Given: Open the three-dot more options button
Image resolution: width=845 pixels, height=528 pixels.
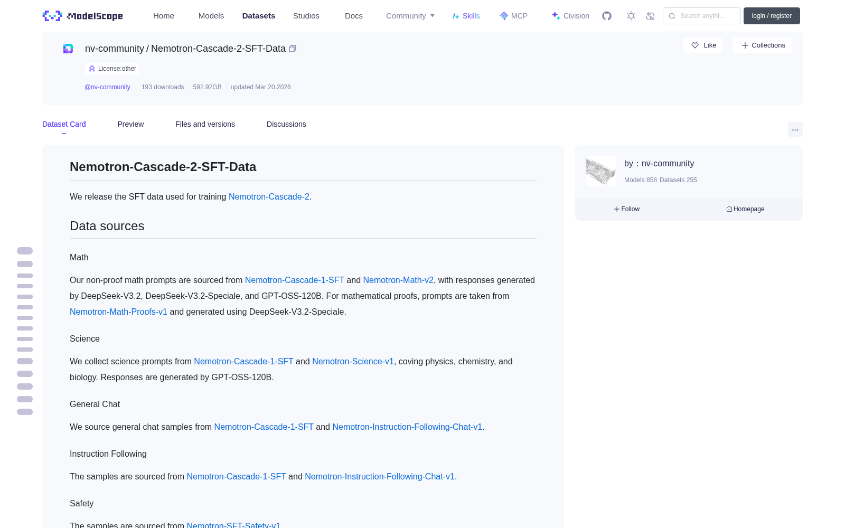Looking at the screenshot, I should click(795, 129).
